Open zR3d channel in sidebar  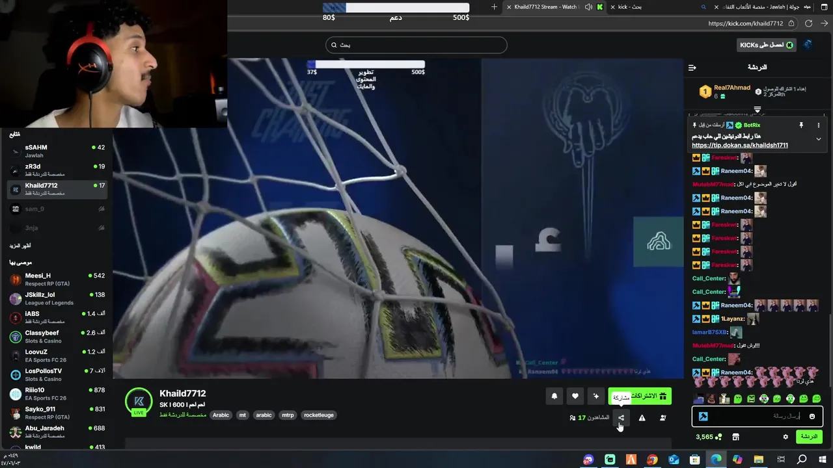pyautogui.click(x=57, y=170)
